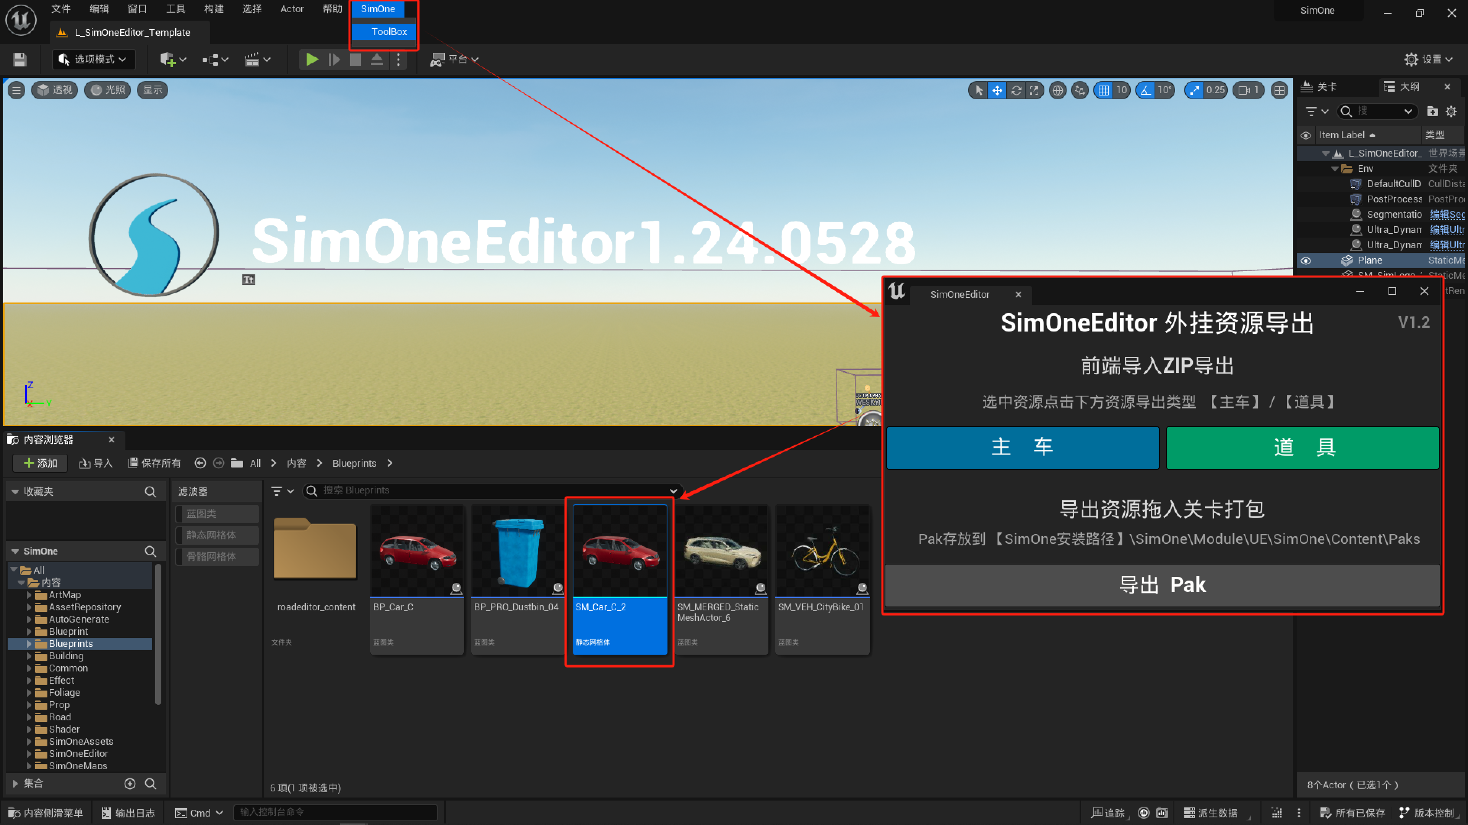Viewport: 1468px width, 825px height.
Task: Open the 平台 platforms dropdown
Action: point(455,59)
